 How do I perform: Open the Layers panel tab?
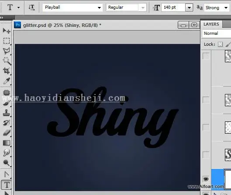coord(211,24)
